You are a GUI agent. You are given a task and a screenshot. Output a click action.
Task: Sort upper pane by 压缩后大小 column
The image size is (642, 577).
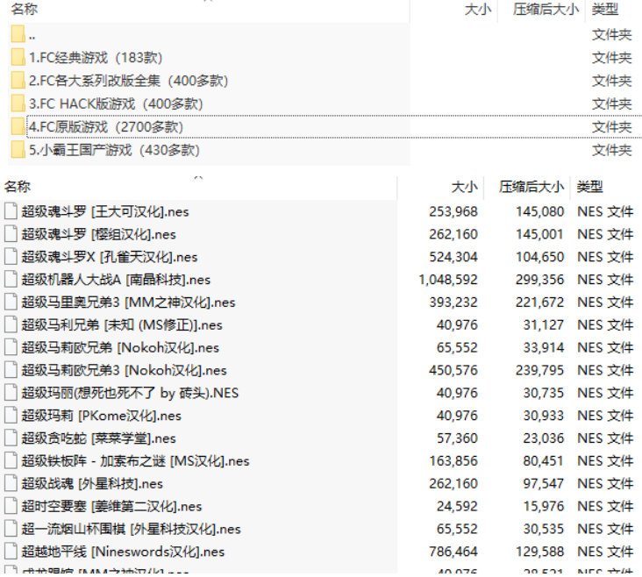[546, 10]
